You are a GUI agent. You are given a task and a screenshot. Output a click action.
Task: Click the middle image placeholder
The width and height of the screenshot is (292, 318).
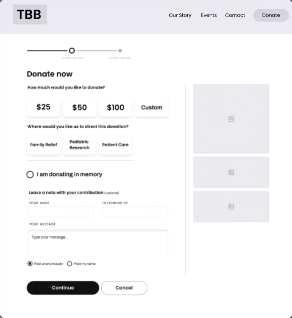point(231,172)
